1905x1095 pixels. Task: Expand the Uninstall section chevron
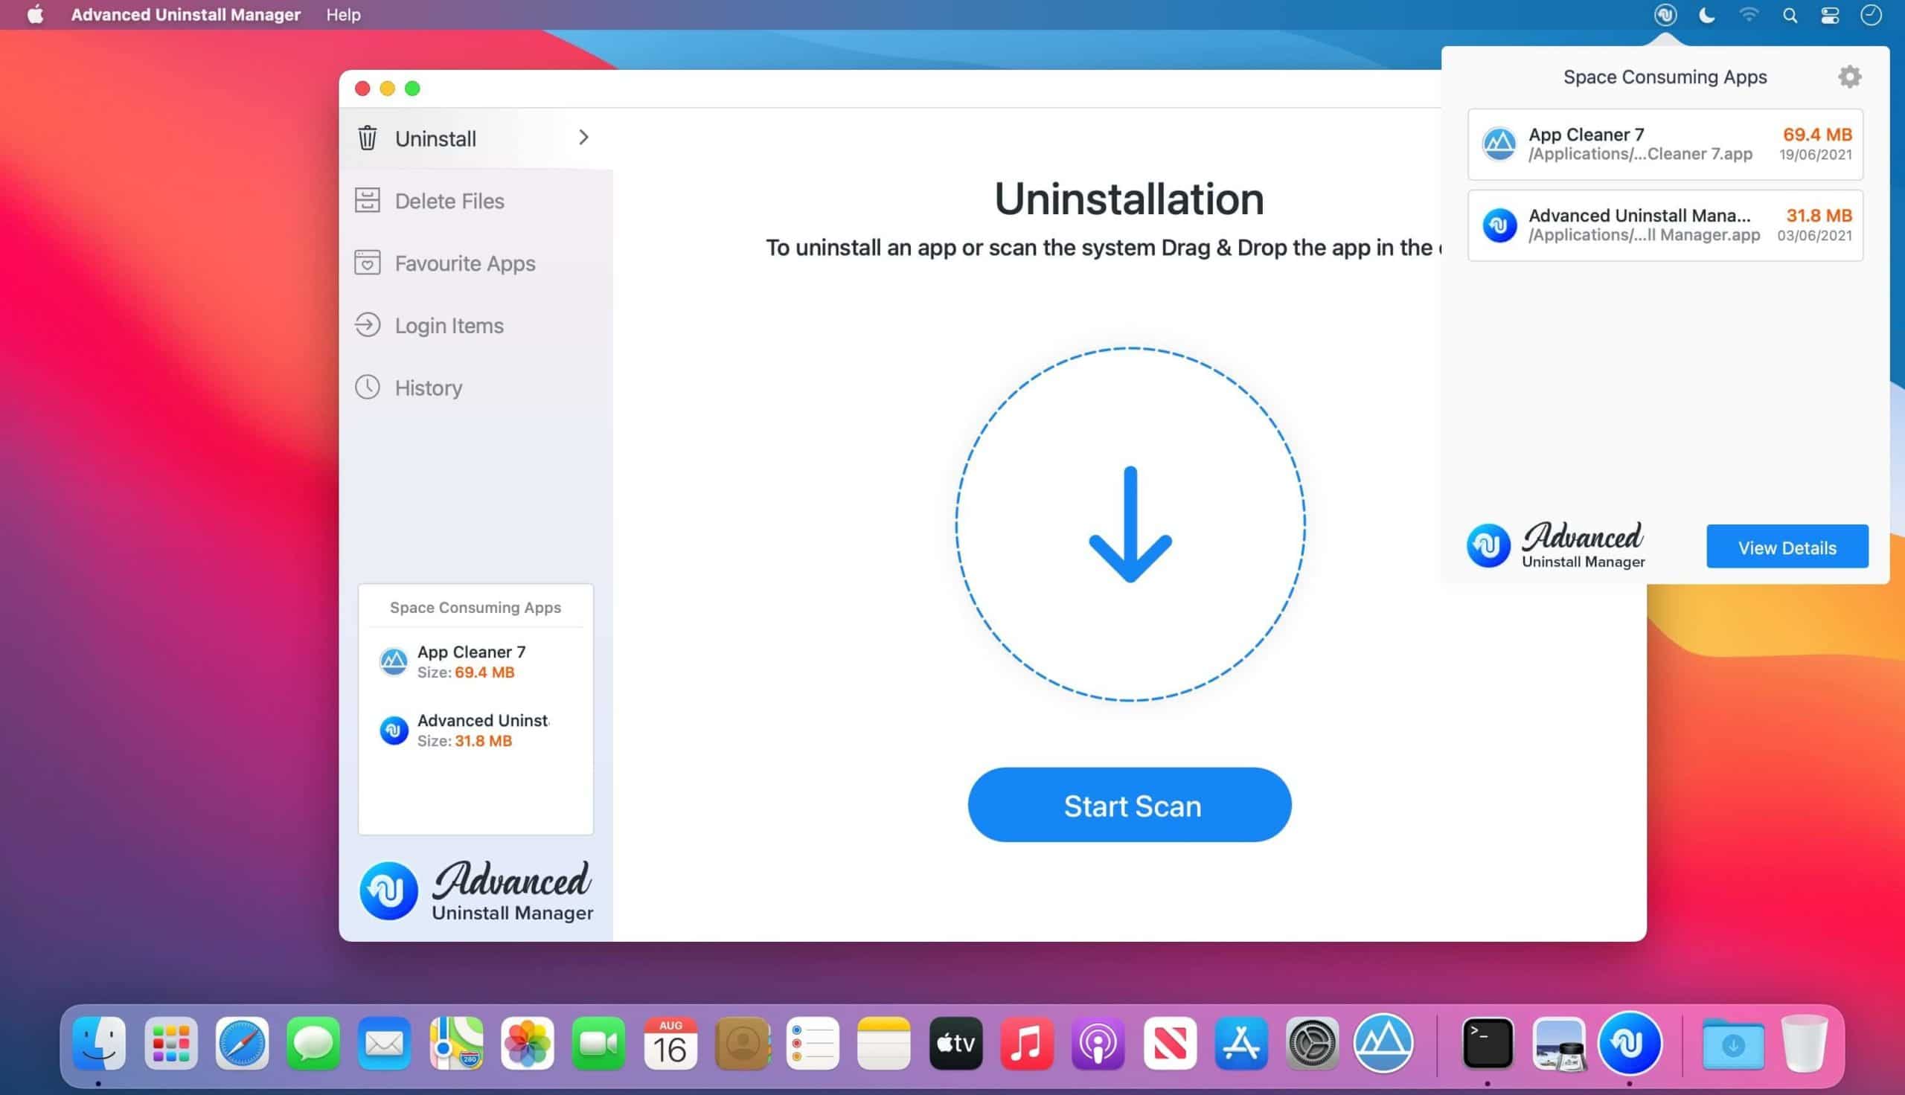pyautogui.click(x=585, y=138)
